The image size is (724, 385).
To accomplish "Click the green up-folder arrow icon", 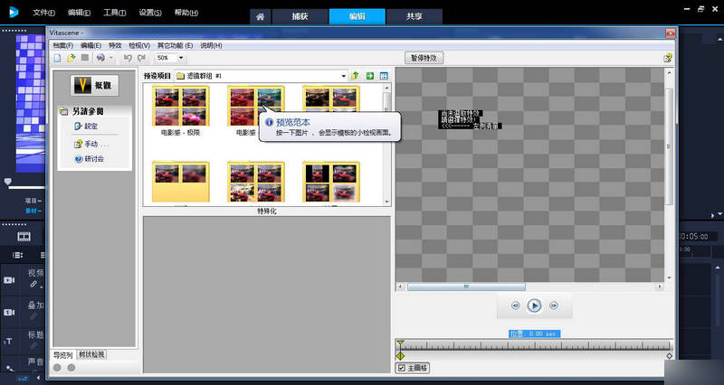I will click(356, 76).
